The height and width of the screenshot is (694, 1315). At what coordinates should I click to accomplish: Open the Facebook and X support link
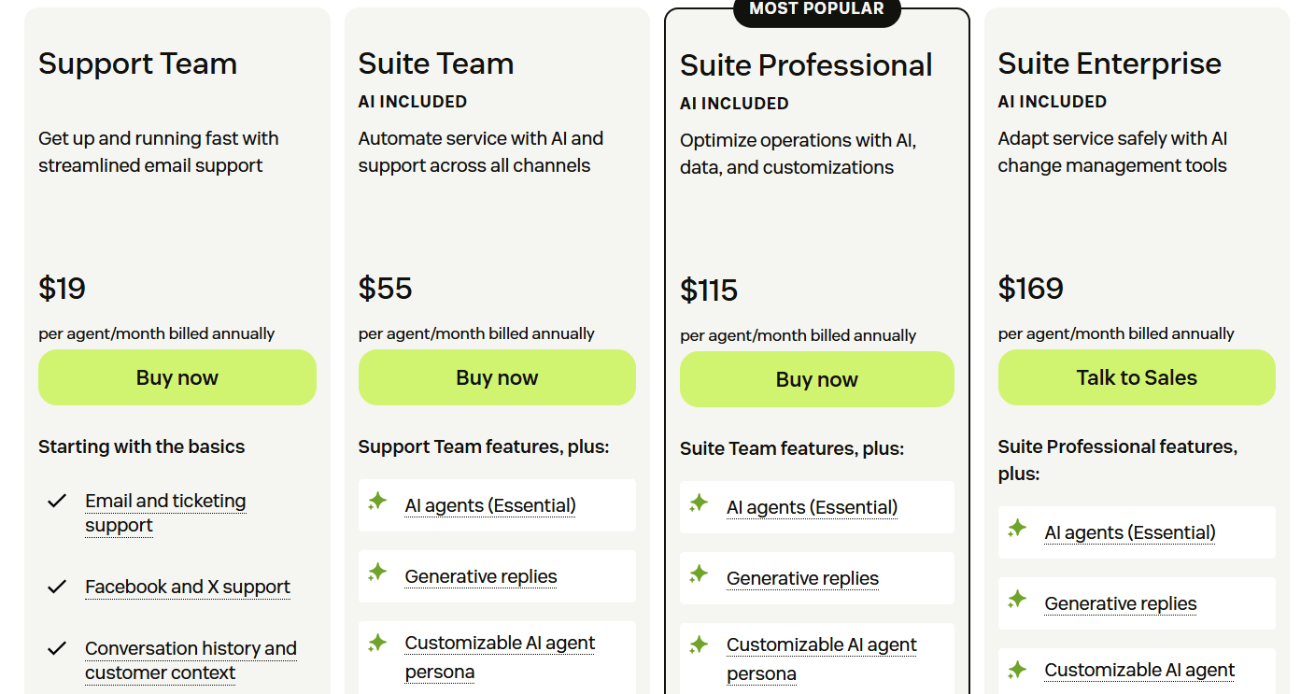click(x=187, y=587)
